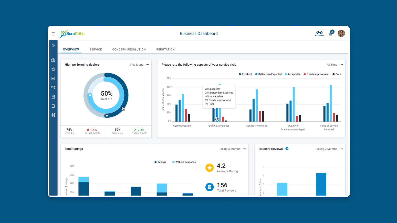Click Rolling 3 Months in ReScore Reviews

click(326, 149)
